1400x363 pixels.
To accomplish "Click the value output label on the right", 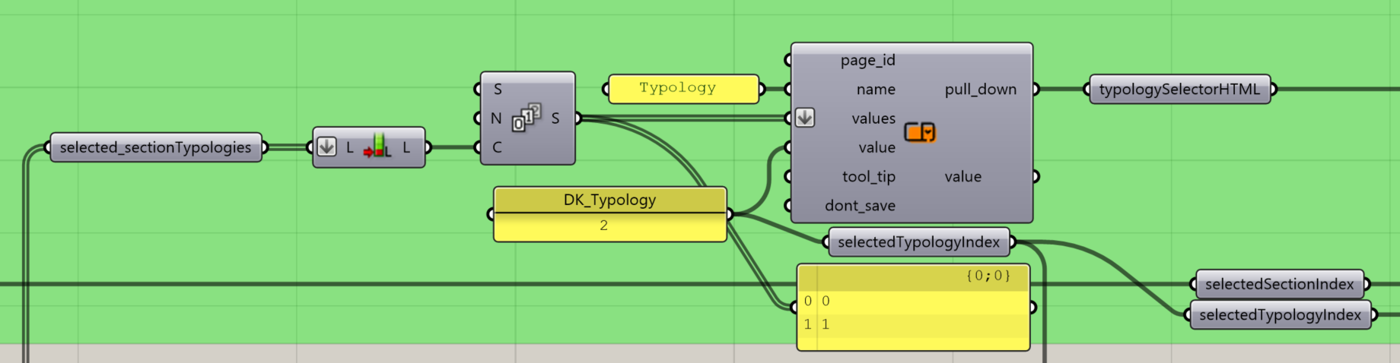I will (963, 176).
